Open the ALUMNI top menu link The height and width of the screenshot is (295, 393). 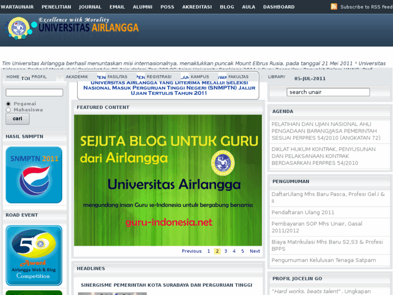tap(143, 7)
